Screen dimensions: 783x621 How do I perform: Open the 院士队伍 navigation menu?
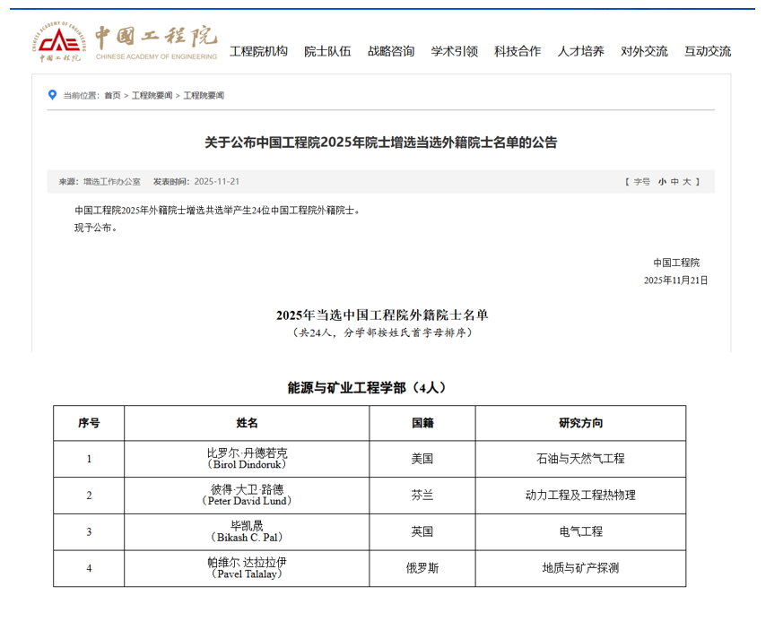(x=327, y=51)
